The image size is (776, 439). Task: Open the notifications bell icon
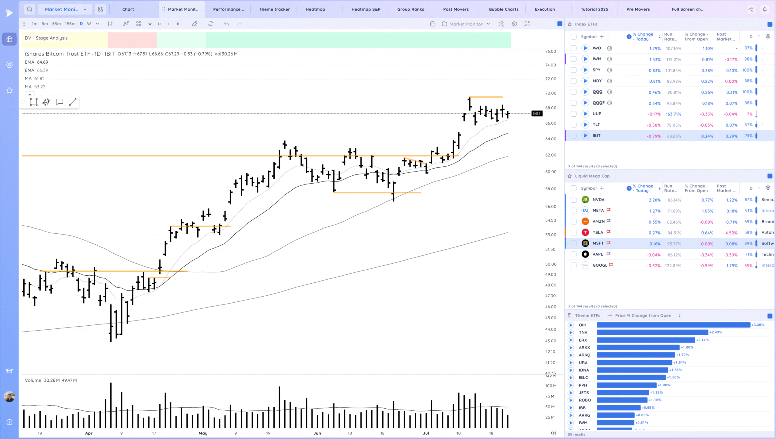pos(765,9)
